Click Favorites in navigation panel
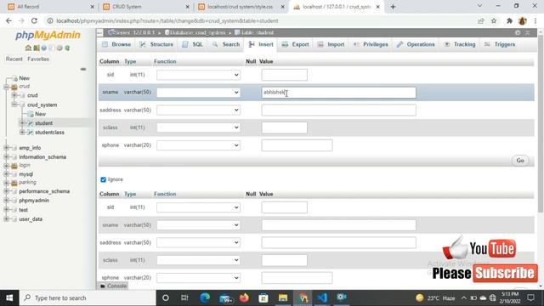 pyautogui.click(x=38, y=59)
